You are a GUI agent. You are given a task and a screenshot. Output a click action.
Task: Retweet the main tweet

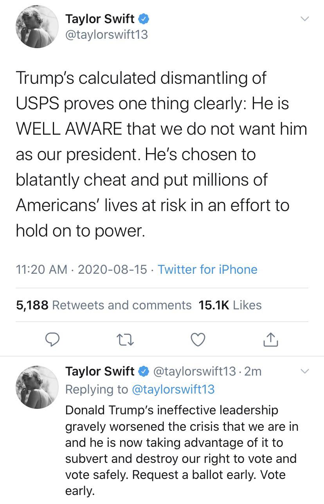125,340
